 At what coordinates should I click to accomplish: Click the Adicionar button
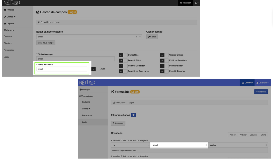point(261,92)
